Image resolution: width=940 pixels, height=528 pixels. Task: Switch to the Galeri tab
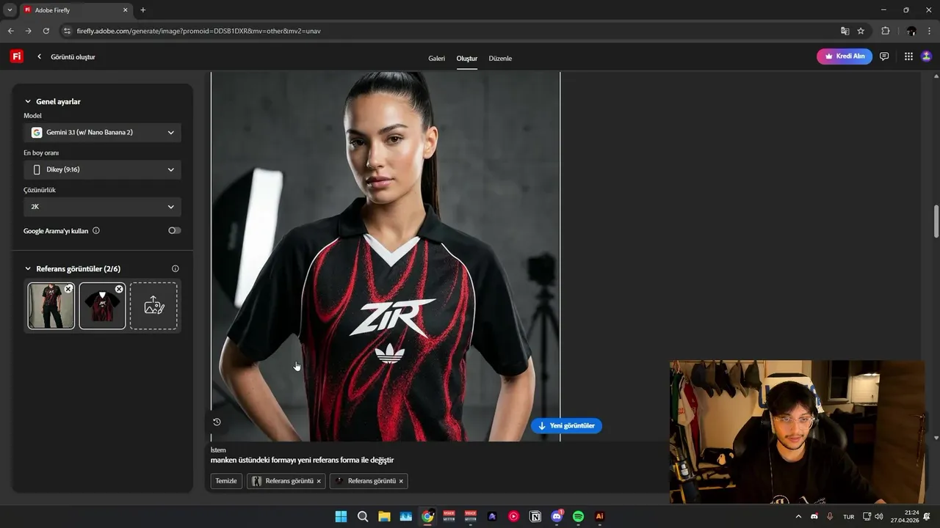(x=436, y=58)
